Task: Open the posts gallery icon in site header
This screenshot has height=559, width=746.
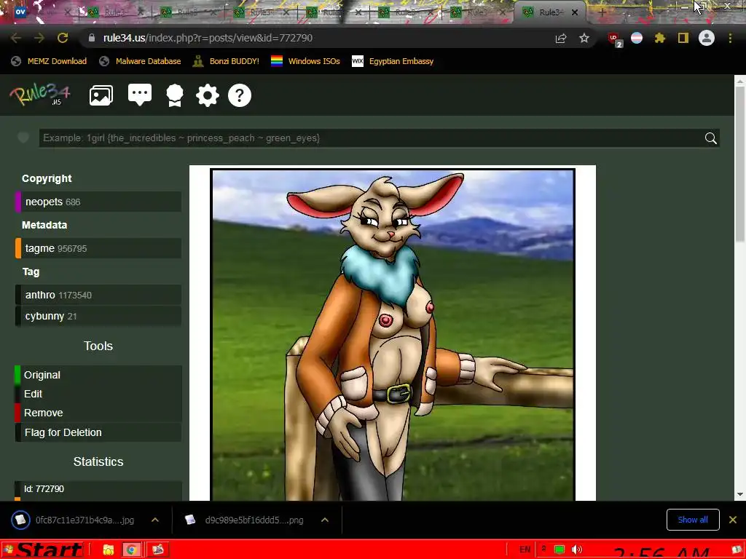Action: coord(101,95)
